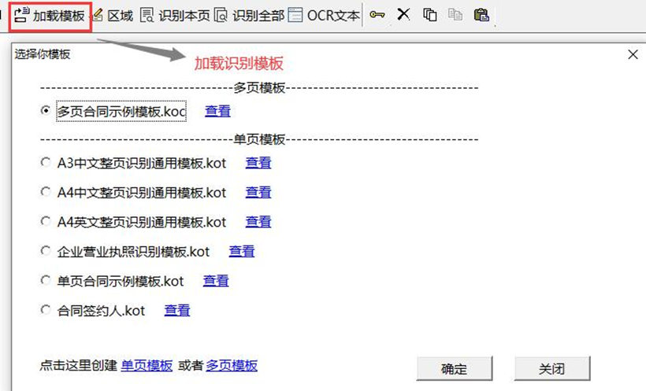The image size is (646, 391).
Task: Click the 合同签约人.kot label text
Action: [x=101, y=311]
